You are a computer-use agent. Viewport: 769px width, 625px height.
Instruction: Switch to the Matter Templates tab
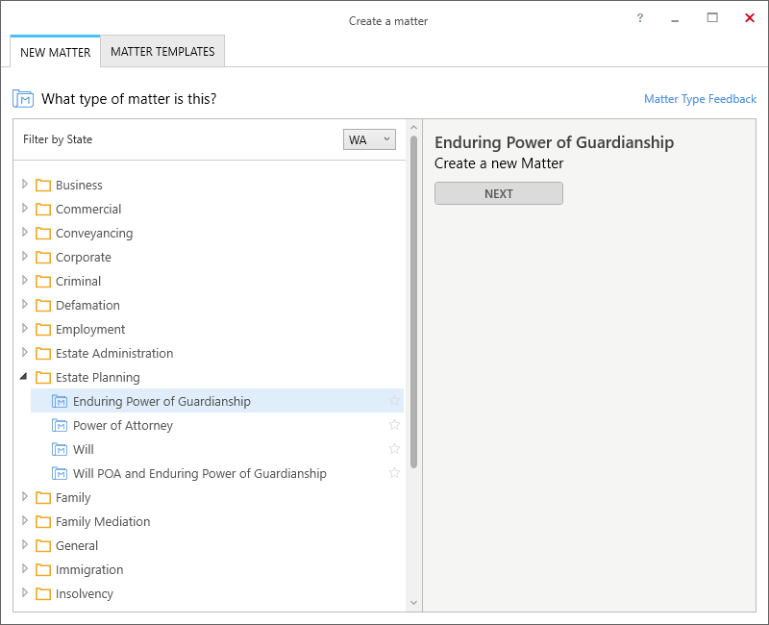(162, 52)
